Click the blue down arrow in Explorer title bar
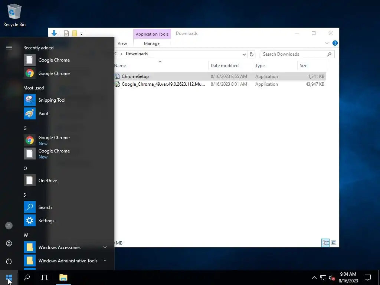Image resolution: width=380 pixels, height=285 pixels. coord(54,33)
